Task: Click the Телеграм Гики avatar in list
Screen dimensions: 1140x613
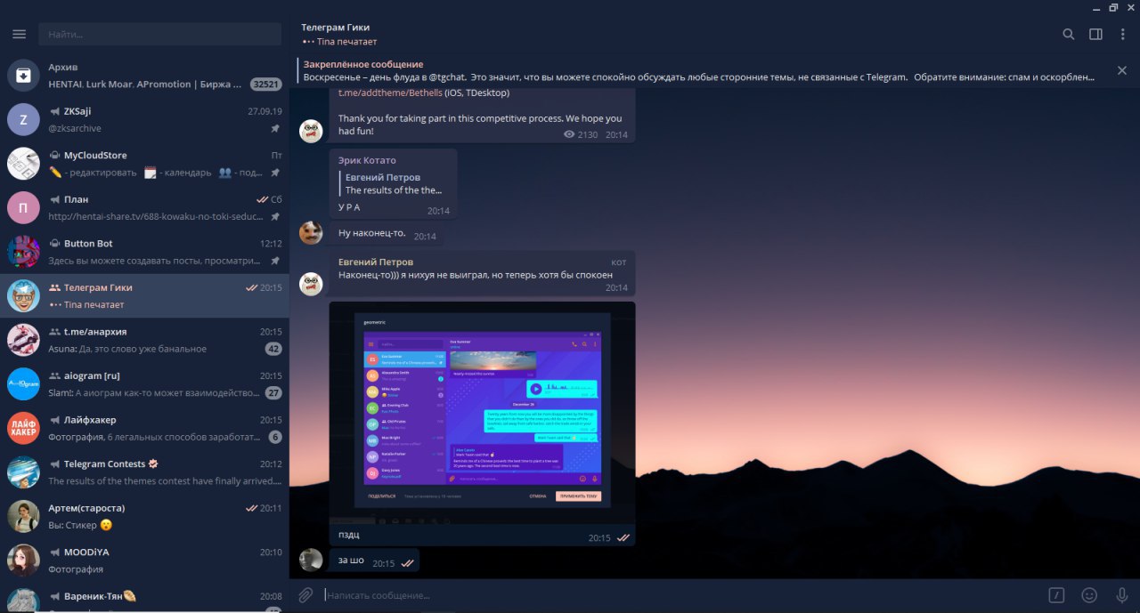Action: (23, 295)
